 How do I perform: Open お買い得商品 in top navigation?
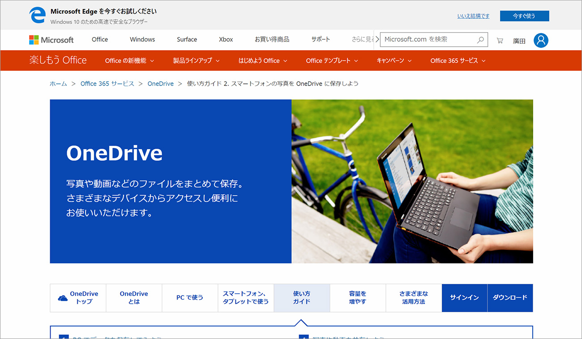(272, 39)
